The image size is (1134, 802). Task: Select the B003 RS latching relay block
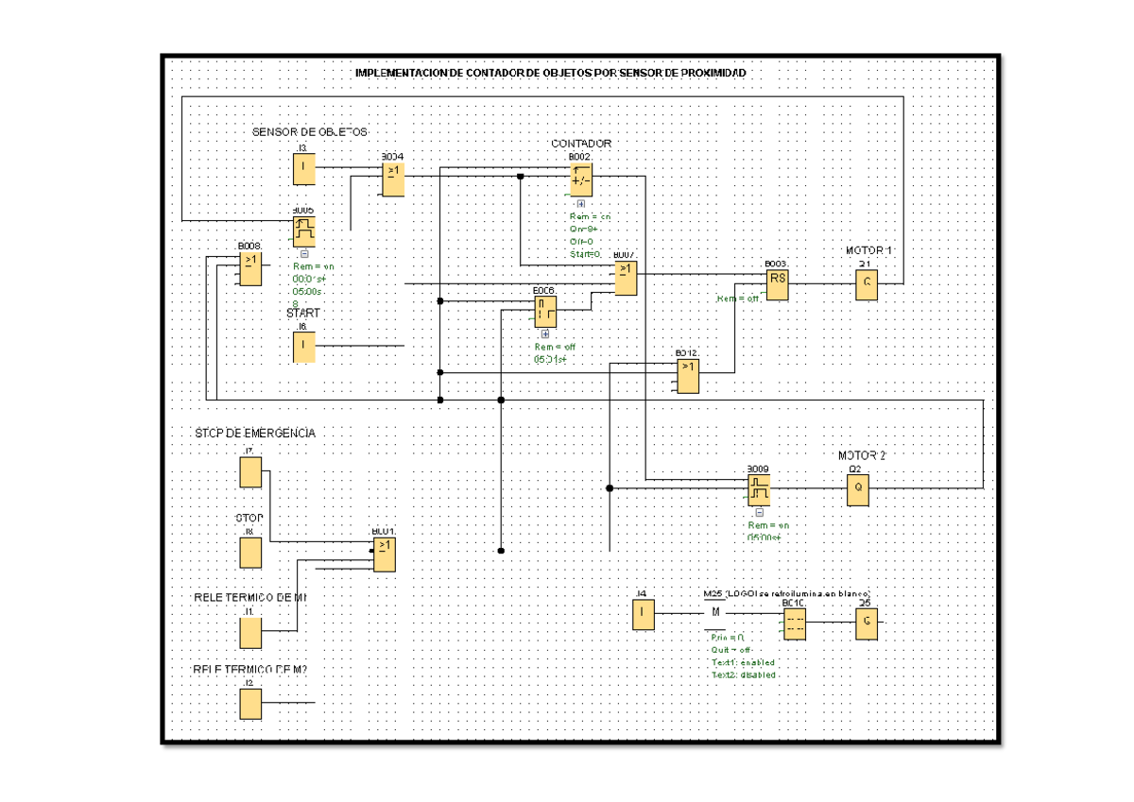[x=777, y=285]
